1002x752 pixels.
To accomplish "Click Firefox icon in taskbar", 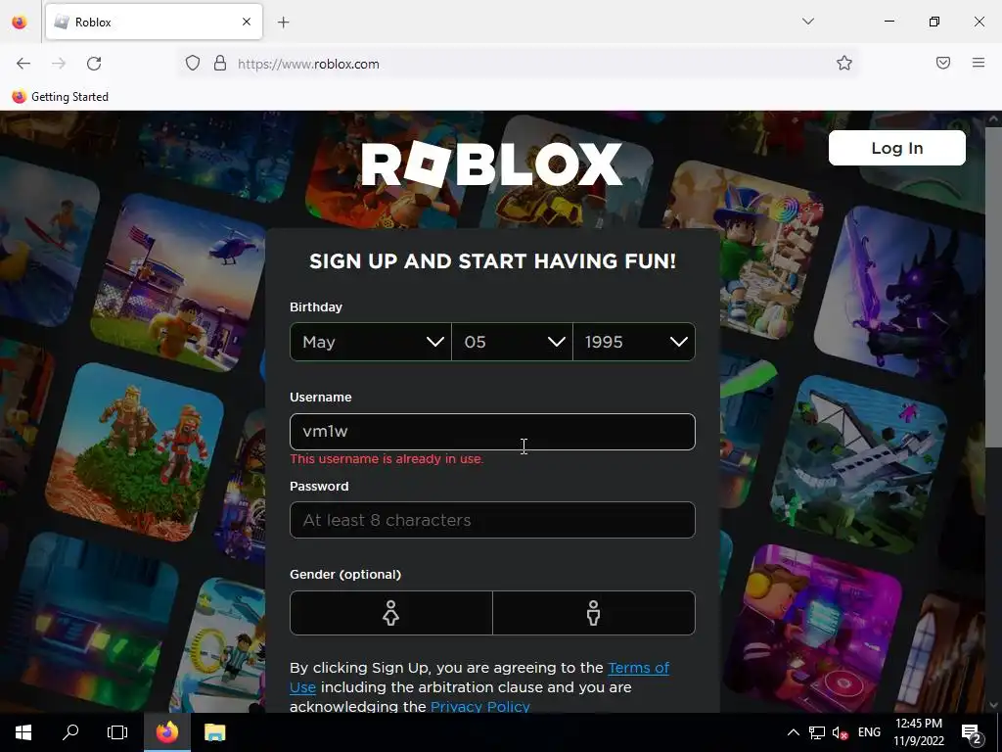I will (167, 732).
